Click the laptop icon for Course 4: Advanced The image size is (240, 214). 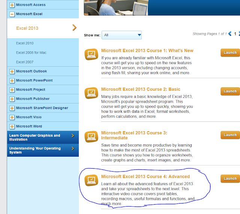tap(91, 180)
